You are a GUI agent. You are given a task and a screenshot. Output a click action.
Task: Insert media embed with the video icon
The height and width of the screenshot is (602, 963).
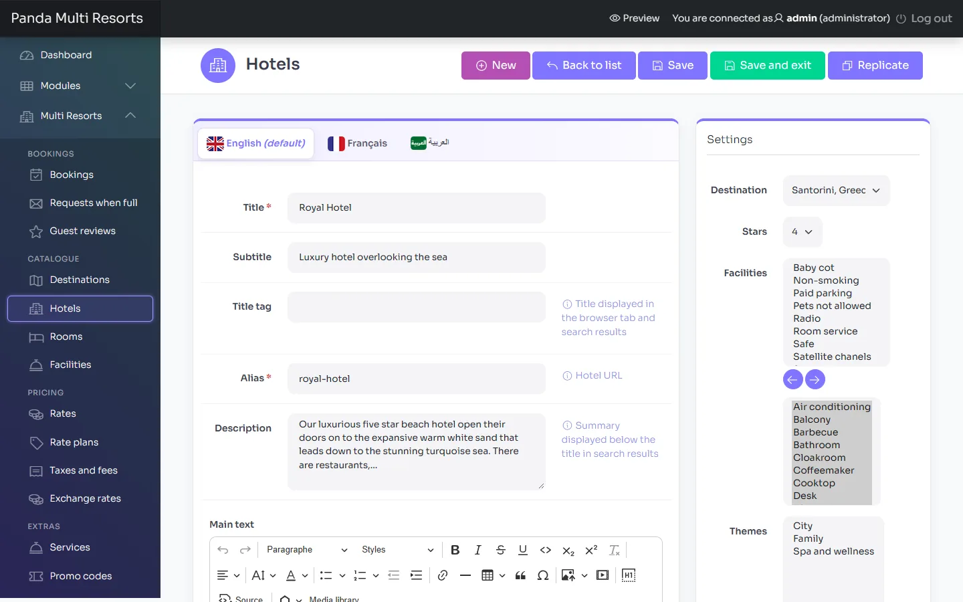pos(603,575)
